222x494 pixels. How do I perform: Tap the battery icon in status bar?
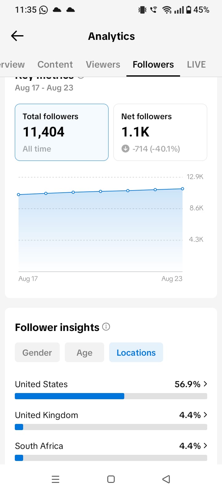(189, 10)
